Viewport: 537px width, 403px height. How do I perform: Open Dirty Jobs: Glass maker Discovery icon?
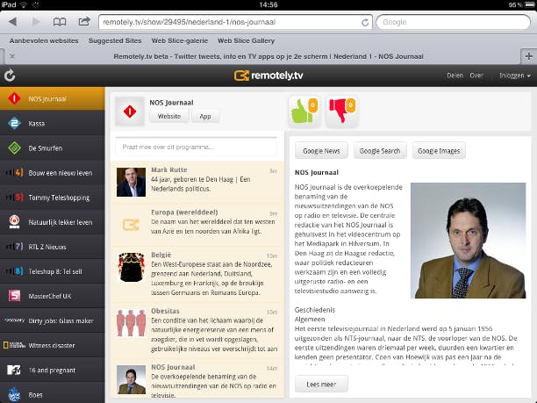(14, 320)
